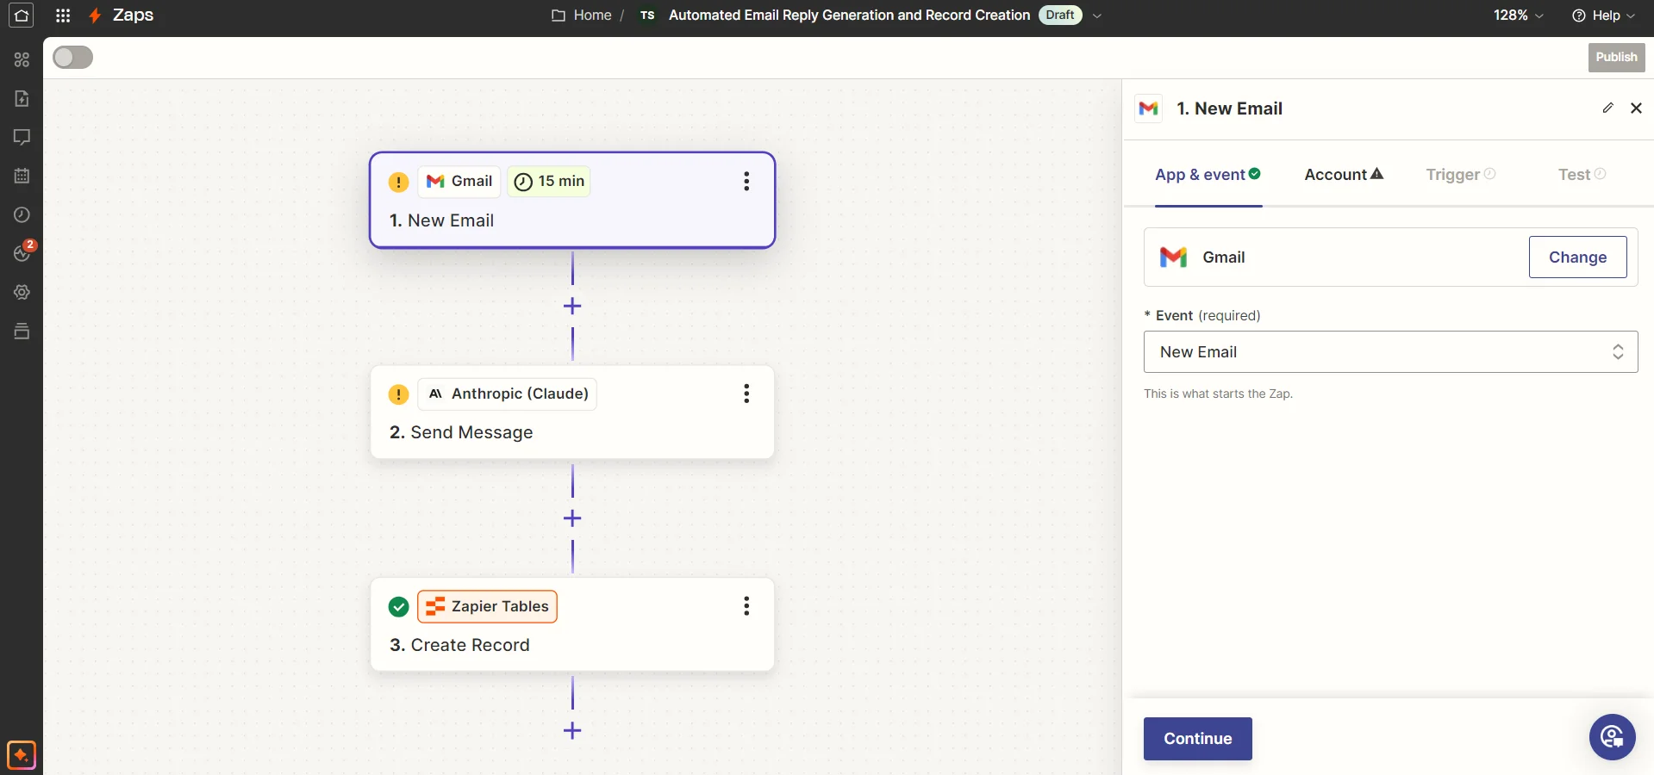Open the Zapier home icon
Viewport: 1654px width, 775px height.
[21, 15]
